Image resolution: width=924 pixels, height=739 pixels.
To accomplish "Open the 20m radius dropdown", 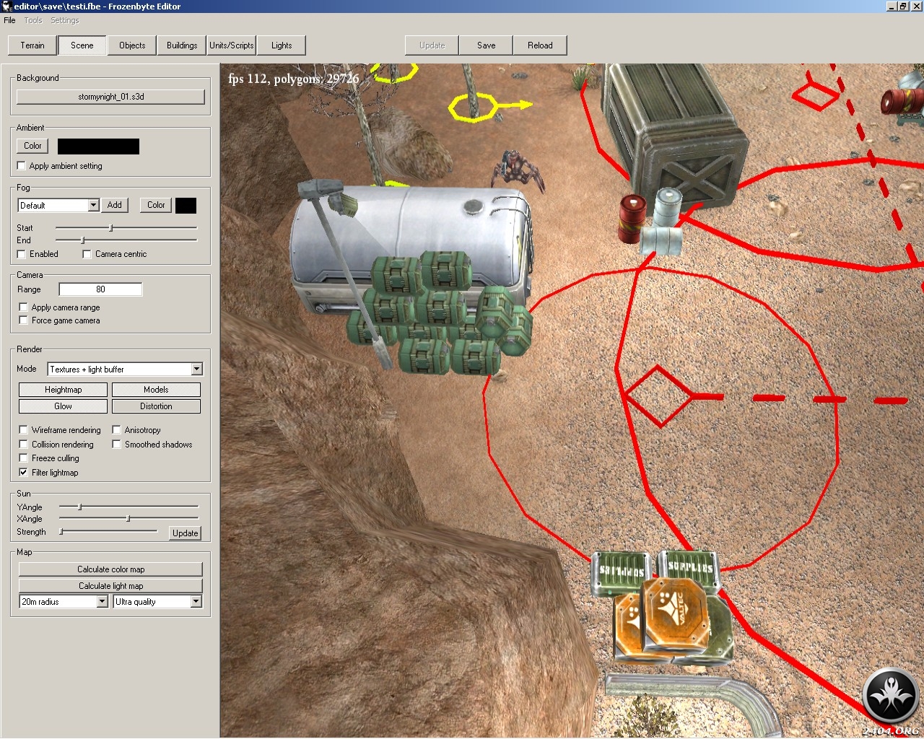I will click(x=102, y=602).
